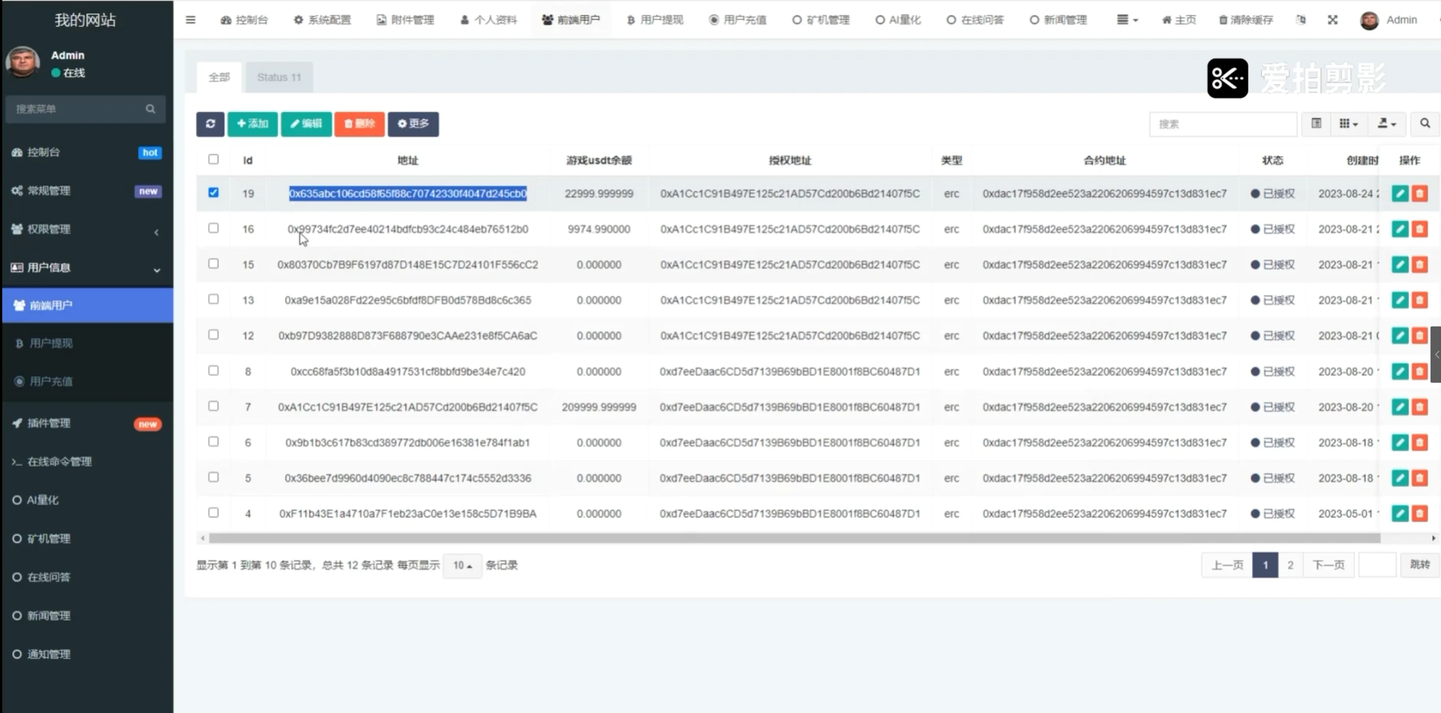Click the sidebar menu search magnifier icon

(150, 109)
